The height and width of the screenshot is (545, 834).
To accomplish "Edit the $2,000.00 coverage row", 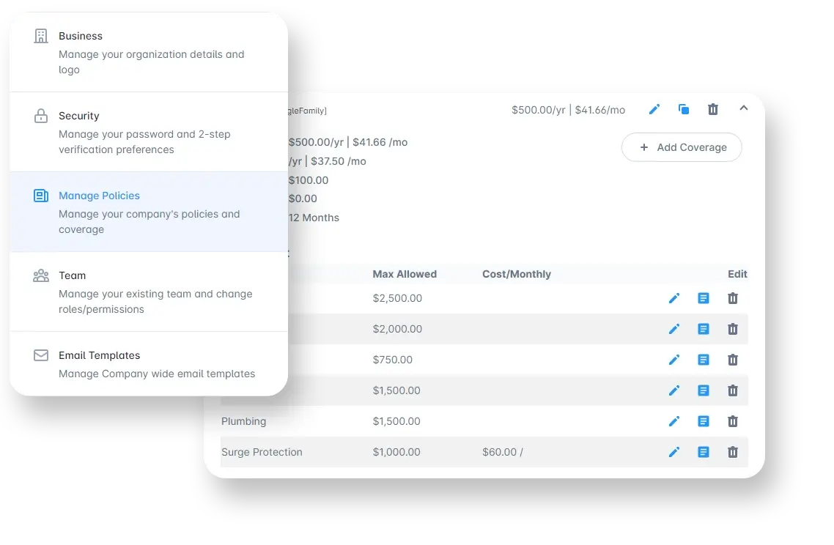I will pyautogui.click(x=674, y=329).
